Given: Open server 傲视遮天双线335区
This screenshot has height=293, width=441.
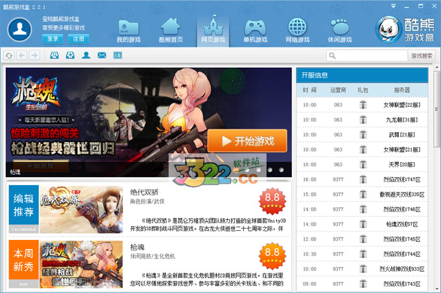Looking at the screenshot, I should click(x=402, y=194).
